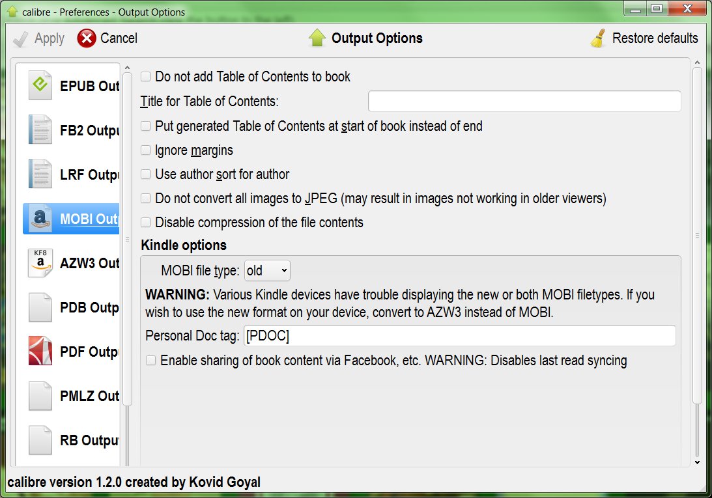Click the 'MOBI file type:' label
The image size is (712, 498).
200,271
